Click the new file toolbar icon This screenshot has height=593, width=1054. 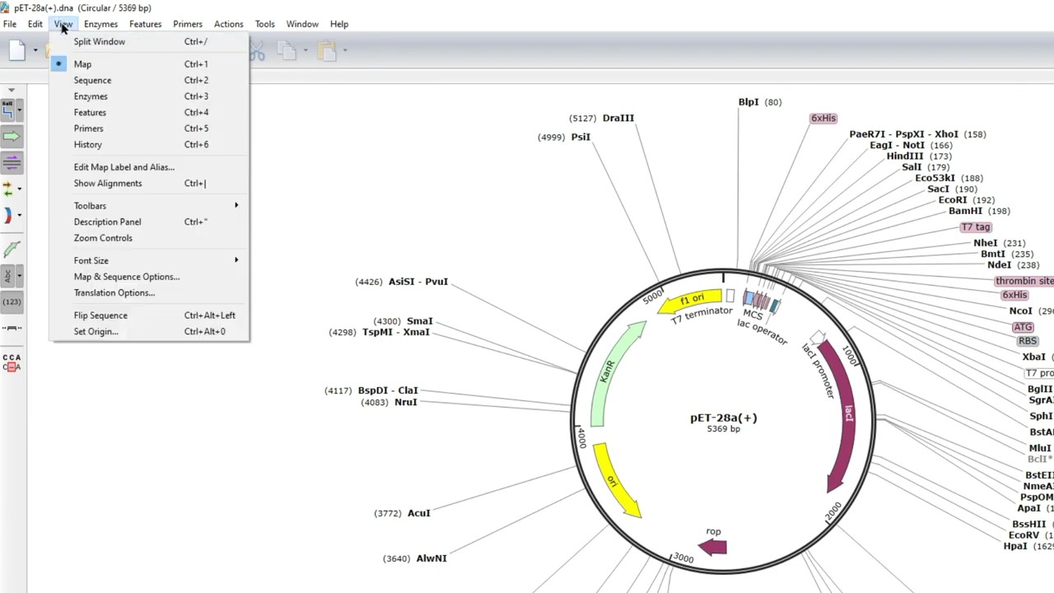pyautogui.click(x=16, y=51)
